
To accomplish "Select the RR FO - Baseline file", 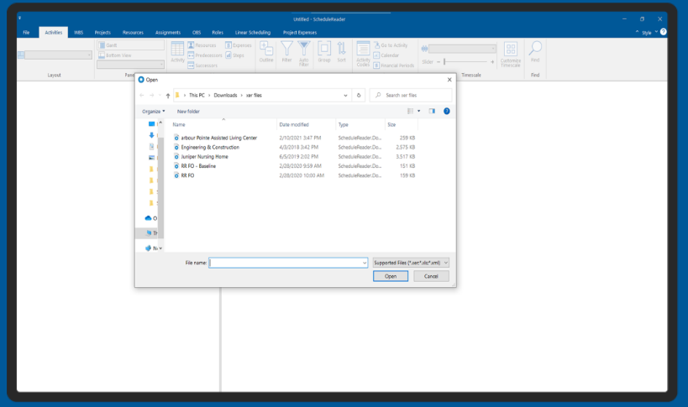I will (x=198, y=166).
